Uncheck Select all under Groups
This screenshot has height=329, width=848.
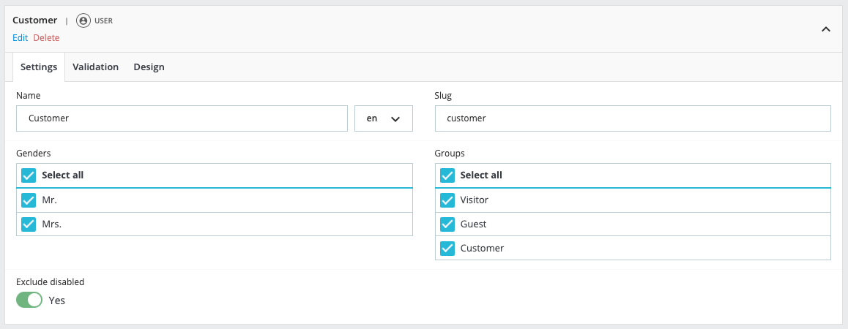(x=447, y=175)
